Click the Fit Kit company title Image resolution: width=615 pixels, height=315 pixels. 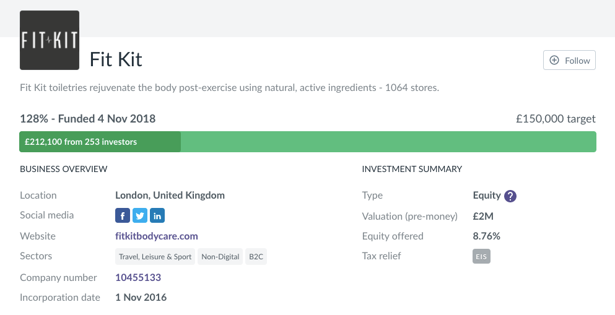tap(116, 59)
